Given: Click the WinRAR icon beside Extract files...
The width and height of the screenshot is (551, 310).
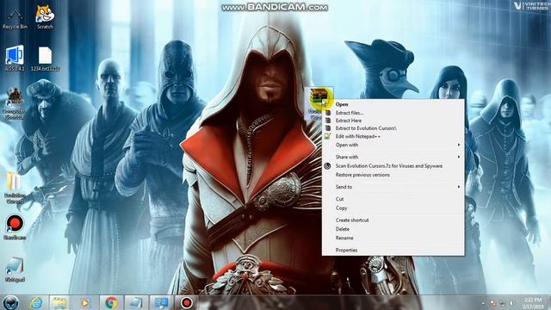Looking at the screenshot, I should pyautogui.click(x=328, y=113).
